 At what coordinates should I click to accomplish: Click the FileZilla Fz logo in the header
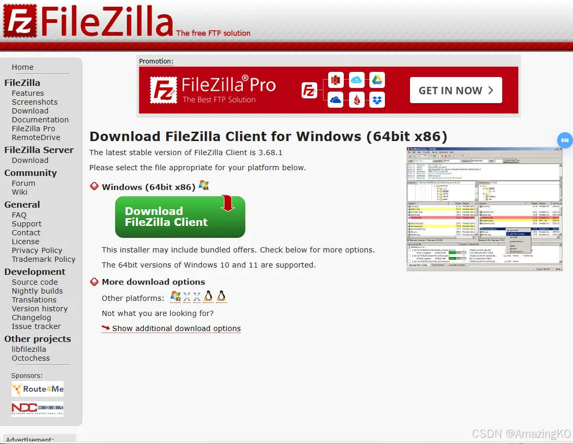tap(20, 21)
